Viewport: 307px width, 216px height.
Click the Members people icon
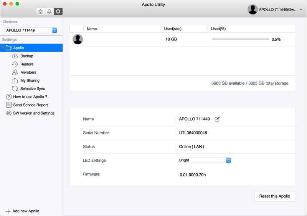15,72
